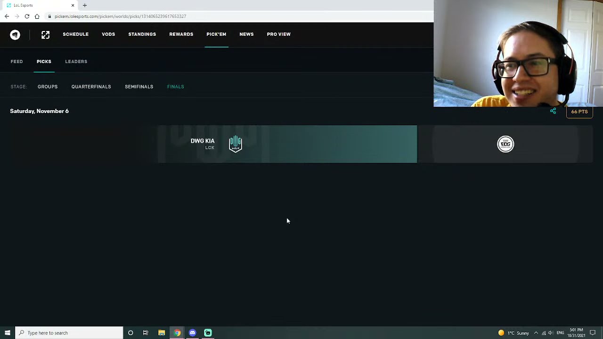The height and width of the screenshot is (339, 603).
Task: Open the Schedule page
Action: click(x=75, y=34)
